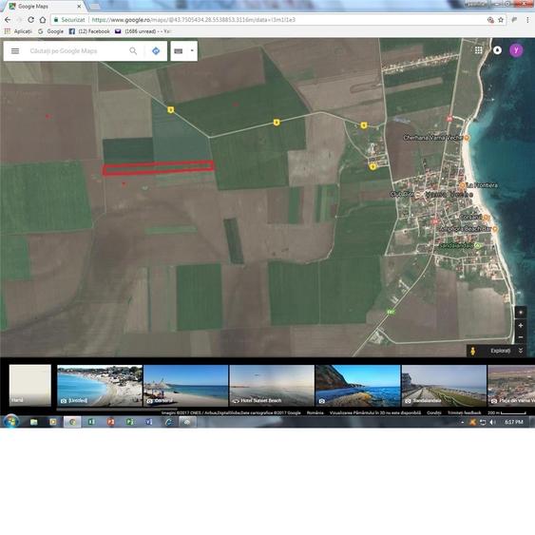This screenshot has width=535, height=535.
Task: Open the (12) Facebook bookmark
Action: [x=89, y=31]
